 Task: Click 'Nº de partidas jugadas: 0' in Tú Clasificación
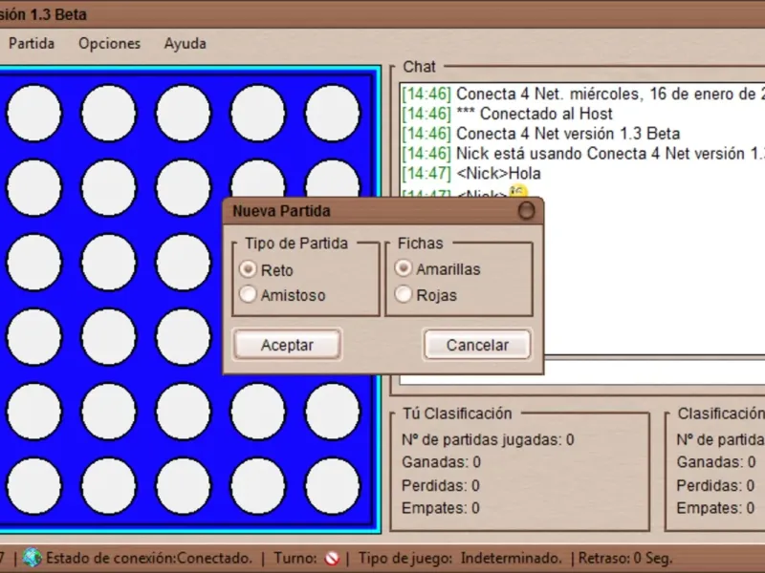(x=488, y=439)
